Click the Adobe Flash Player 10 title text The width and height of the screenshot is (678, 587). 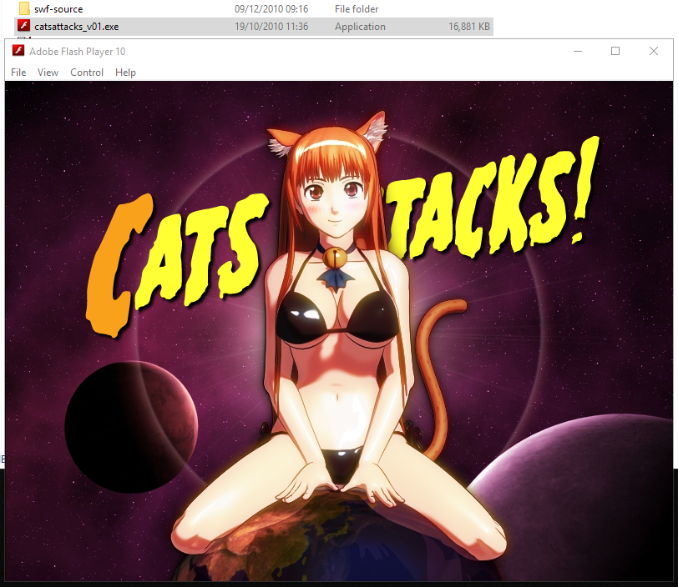tap(78, 52)
